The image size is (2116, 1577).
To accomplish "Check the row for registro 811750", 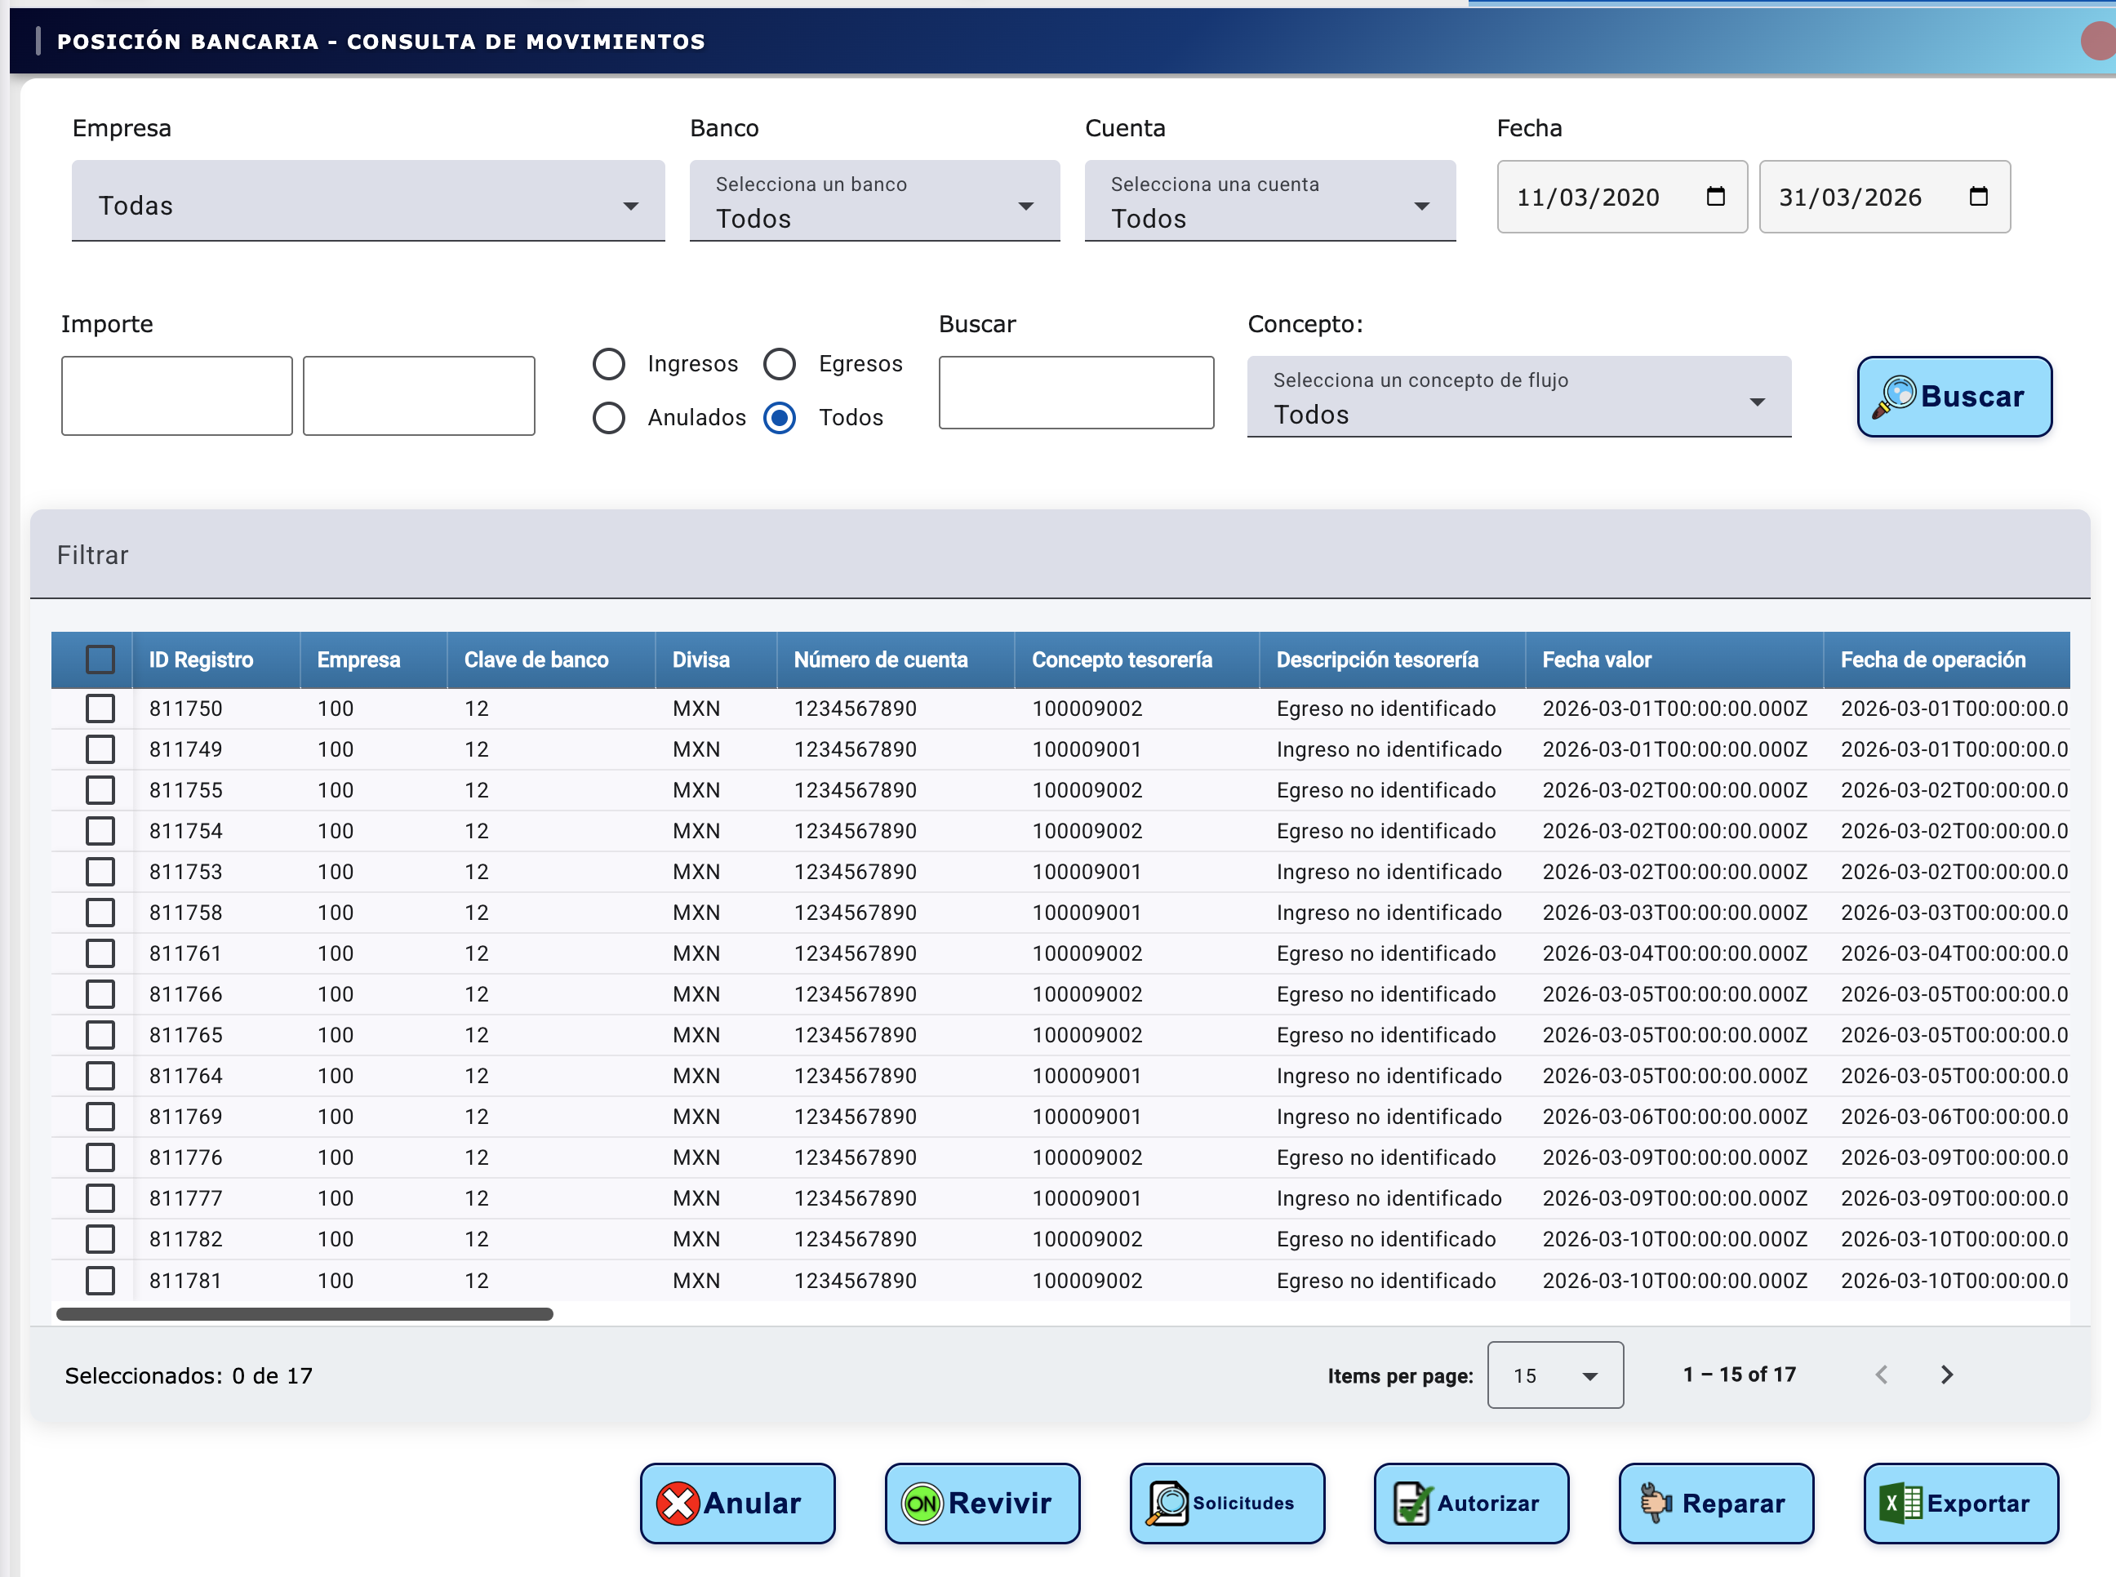I will tap(100, 709).
